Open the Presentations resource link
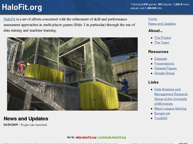 164,63
